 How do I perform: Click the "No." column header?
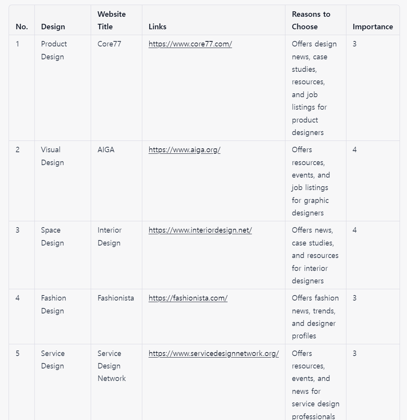[22, 27]
